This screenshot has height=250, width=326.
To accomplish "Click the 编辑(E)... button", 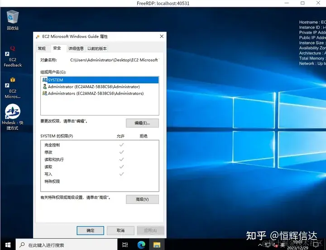I will point(142,123).
